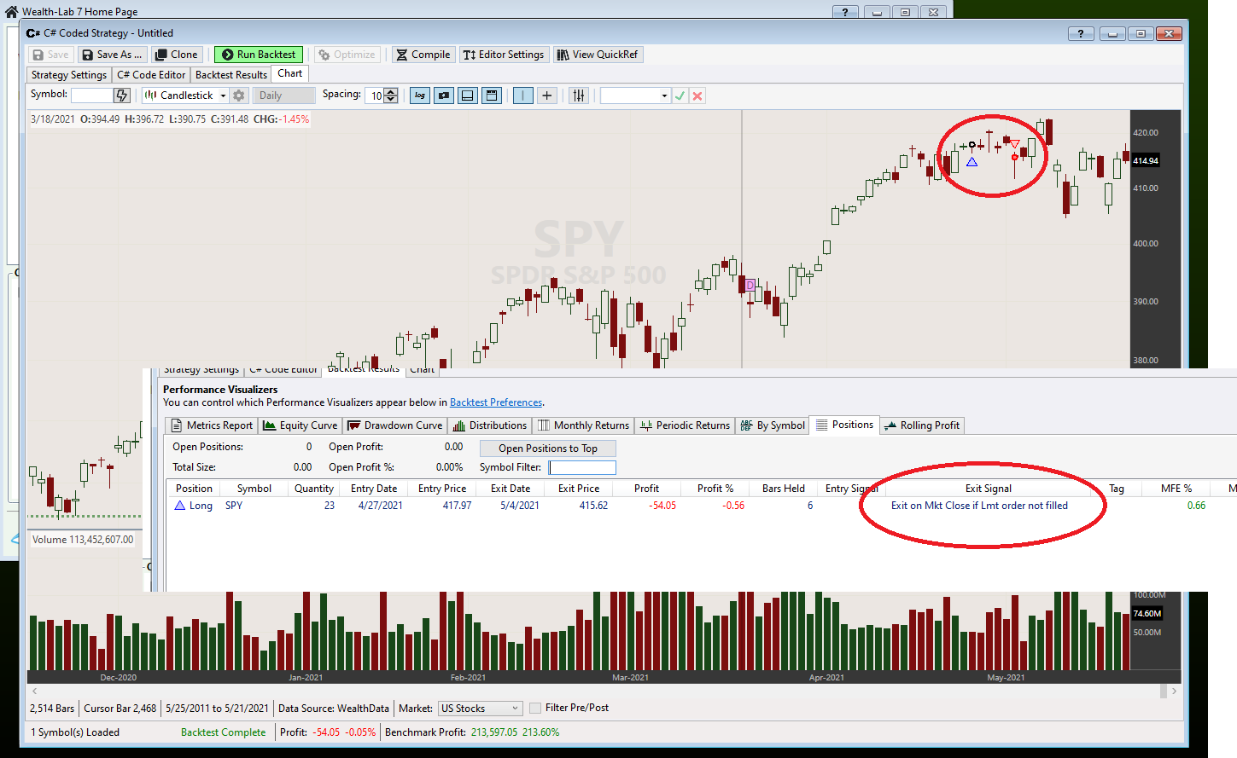Open the Equity Curve tab
The image size is (1237, 758).
tap(300, 425)
